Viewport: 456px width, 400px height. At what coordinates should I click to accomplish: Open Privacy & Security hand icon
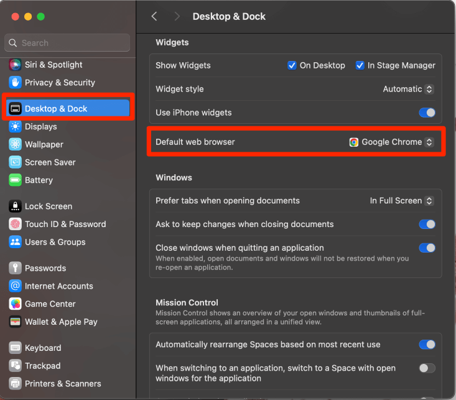click(16, 82)
